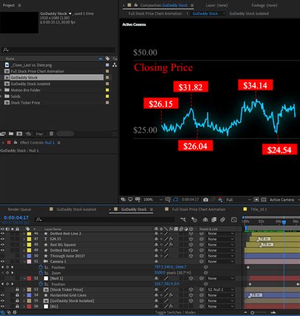Open the Composition Mini-Flowchart icon

coord(183,220)
